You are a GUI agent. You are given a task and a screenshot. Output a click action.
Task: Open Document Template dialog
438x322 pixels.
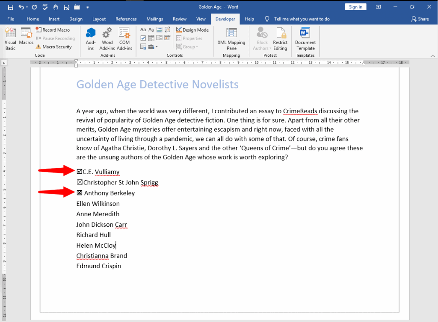point(305,39)
